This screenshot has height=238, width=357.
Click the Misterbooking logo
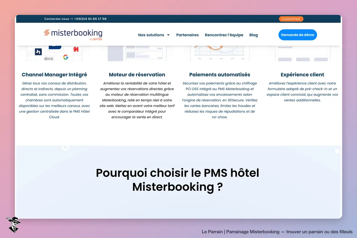tap(73, 35)
